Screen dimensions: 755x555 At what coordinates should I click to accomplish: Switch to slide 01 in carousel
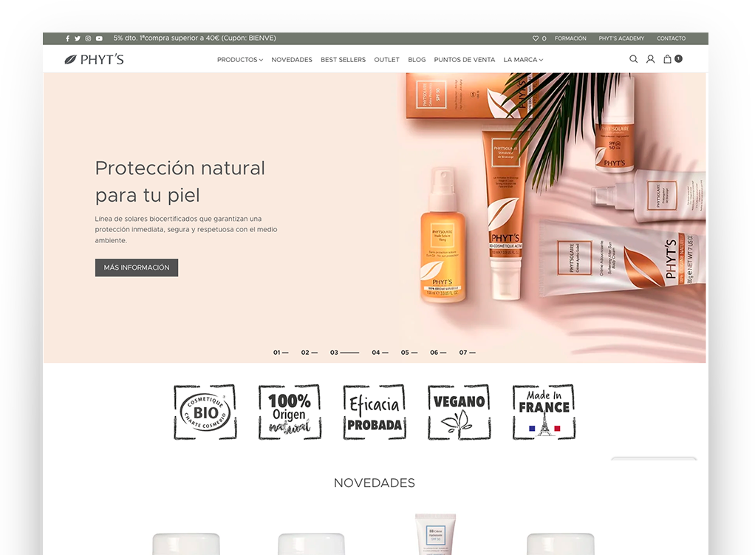(281, 353)
